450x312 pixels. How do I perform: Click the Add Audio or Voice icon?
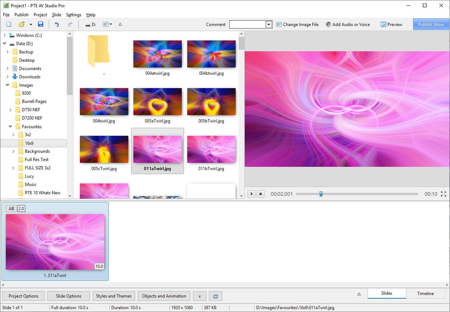pyautogui.click(x=328, y=24)
